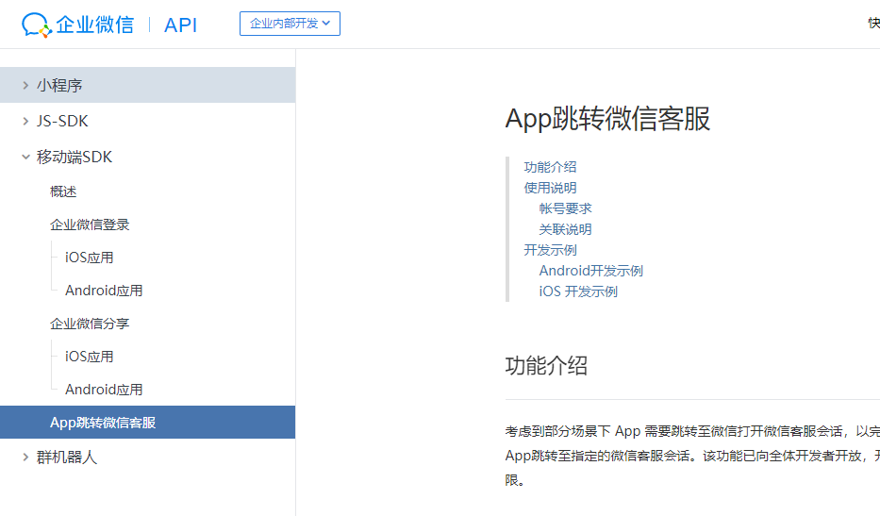
Task: Jump to iOS 开发示例 in contents
Action: [578, 291]
